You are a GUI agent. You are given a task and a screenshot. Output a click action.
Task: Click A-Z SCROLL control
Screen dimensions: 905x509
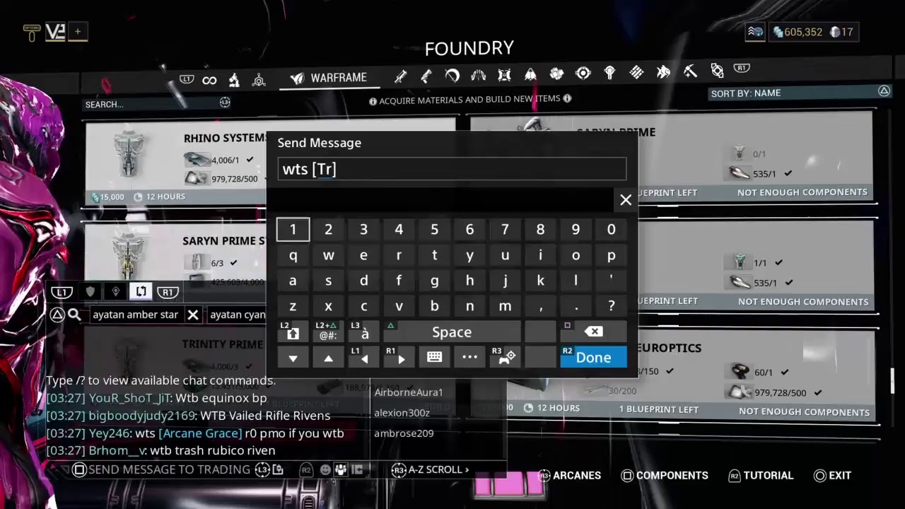pyautogui.click(x=431, y=469)
